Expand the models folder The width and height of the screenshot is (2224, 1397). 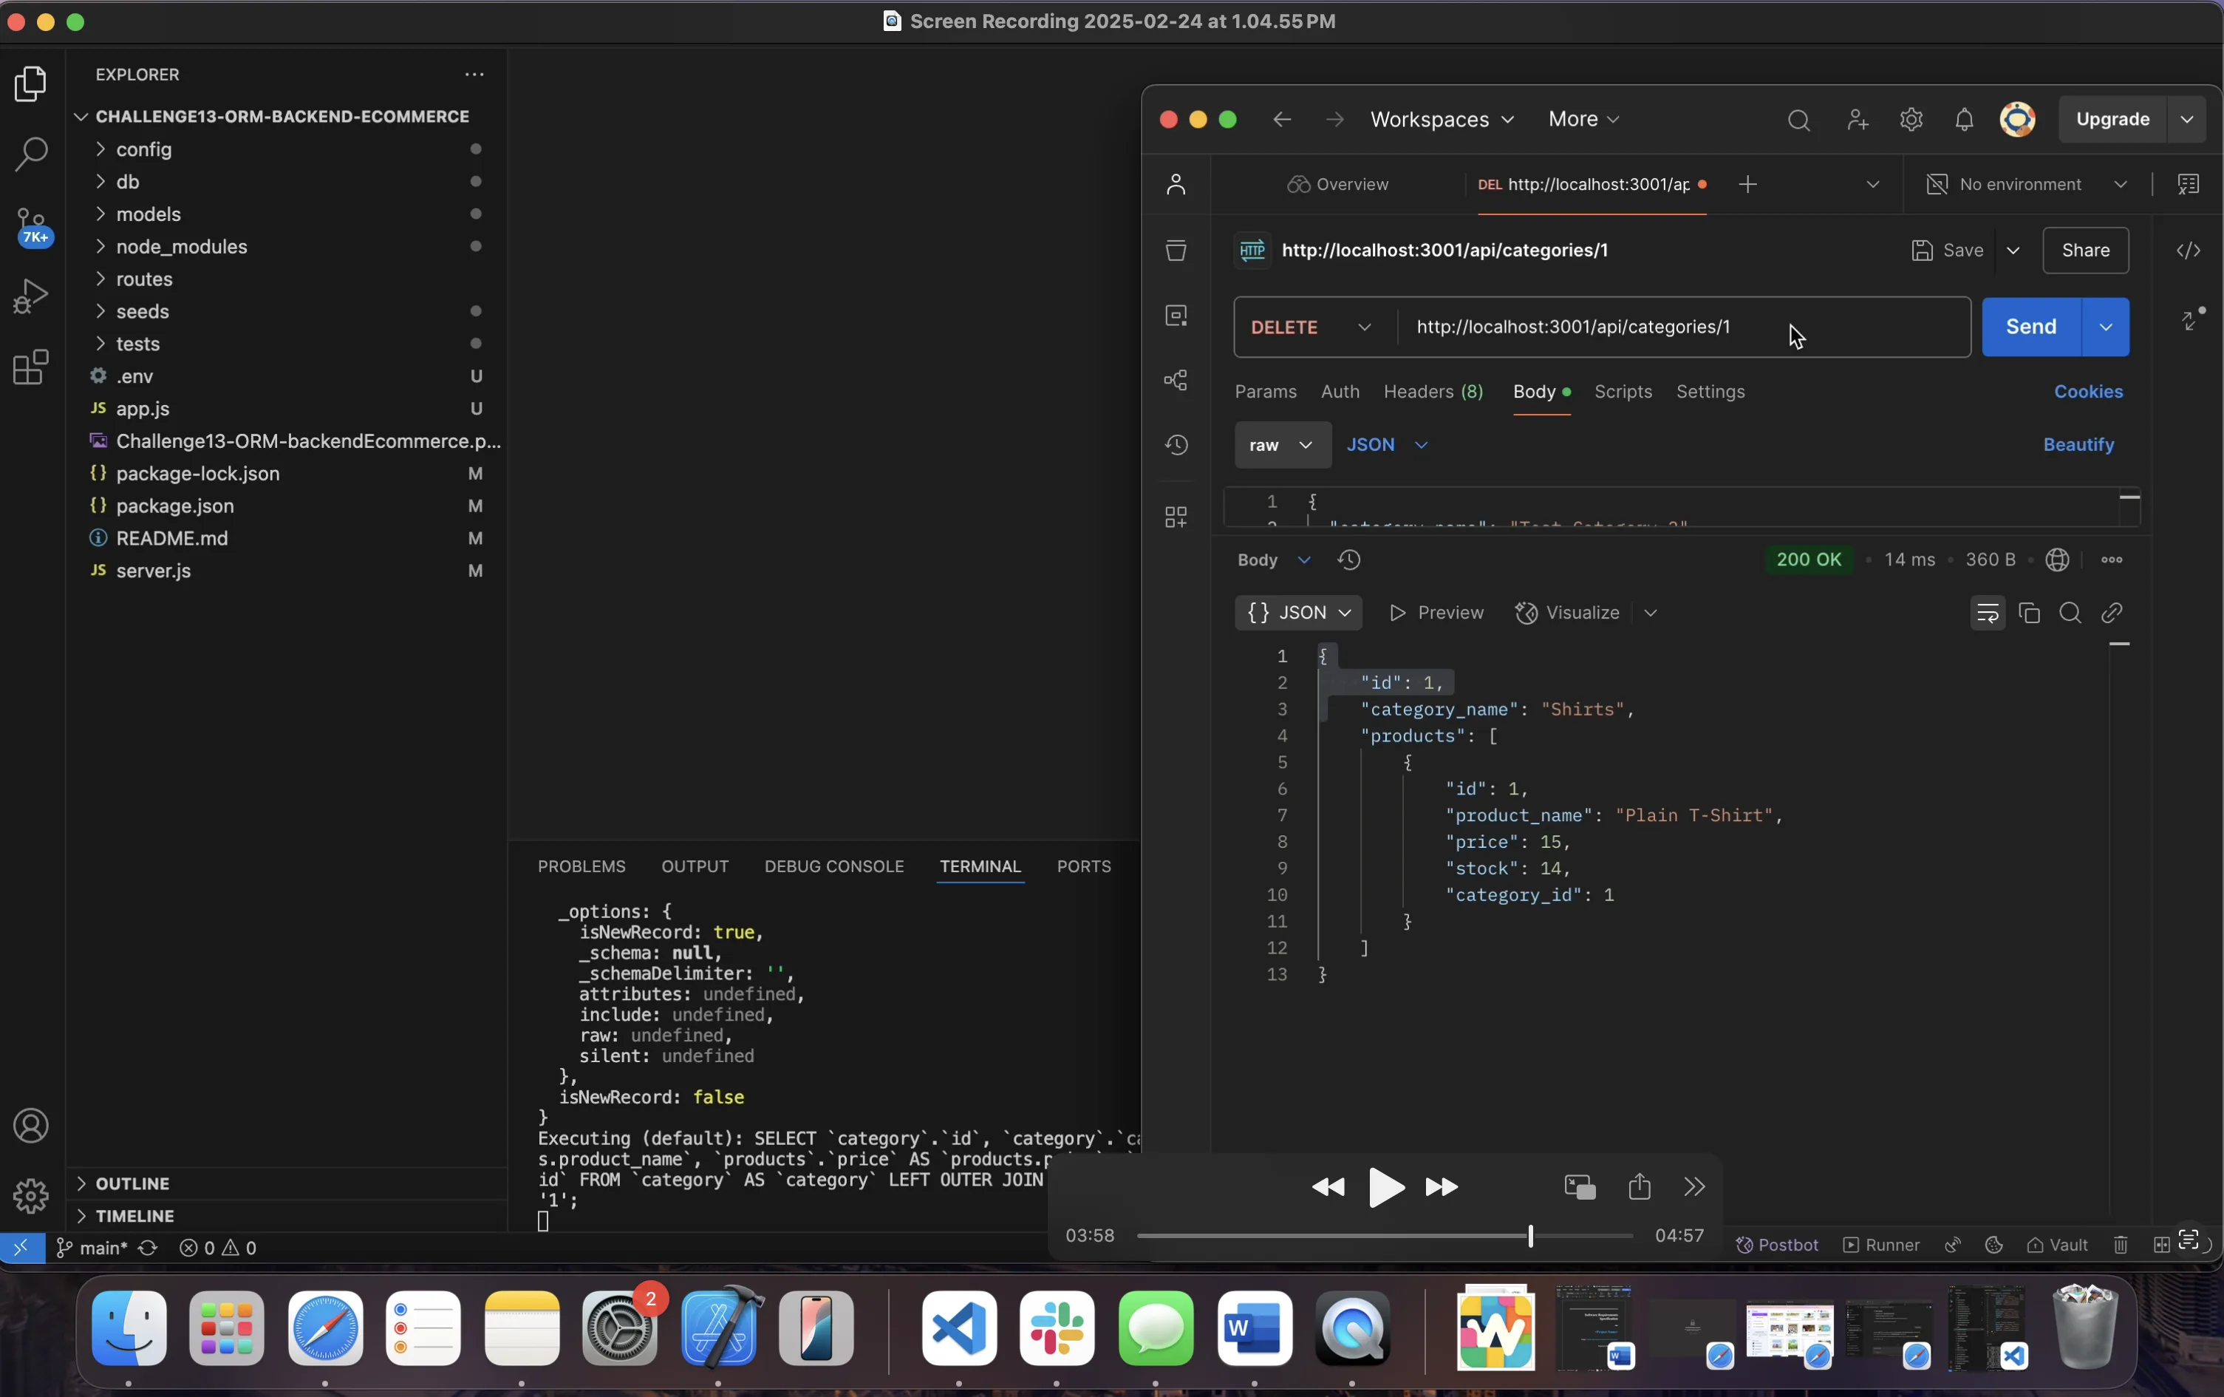pyautogui.click(x=148, y=214)
